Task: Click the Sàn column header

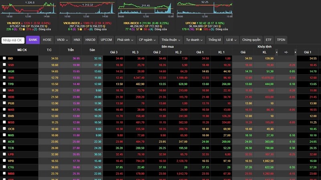Action: (92, 50)
